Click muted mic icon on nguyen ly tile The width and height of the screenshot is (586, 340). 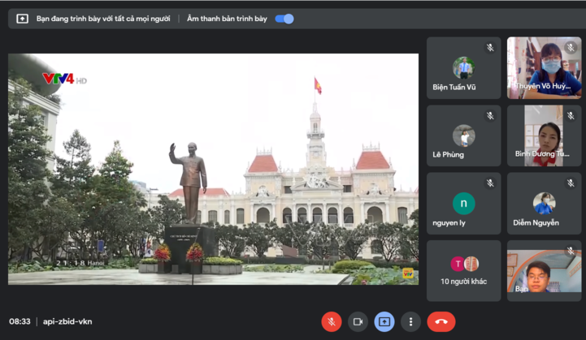click(490, 183)
